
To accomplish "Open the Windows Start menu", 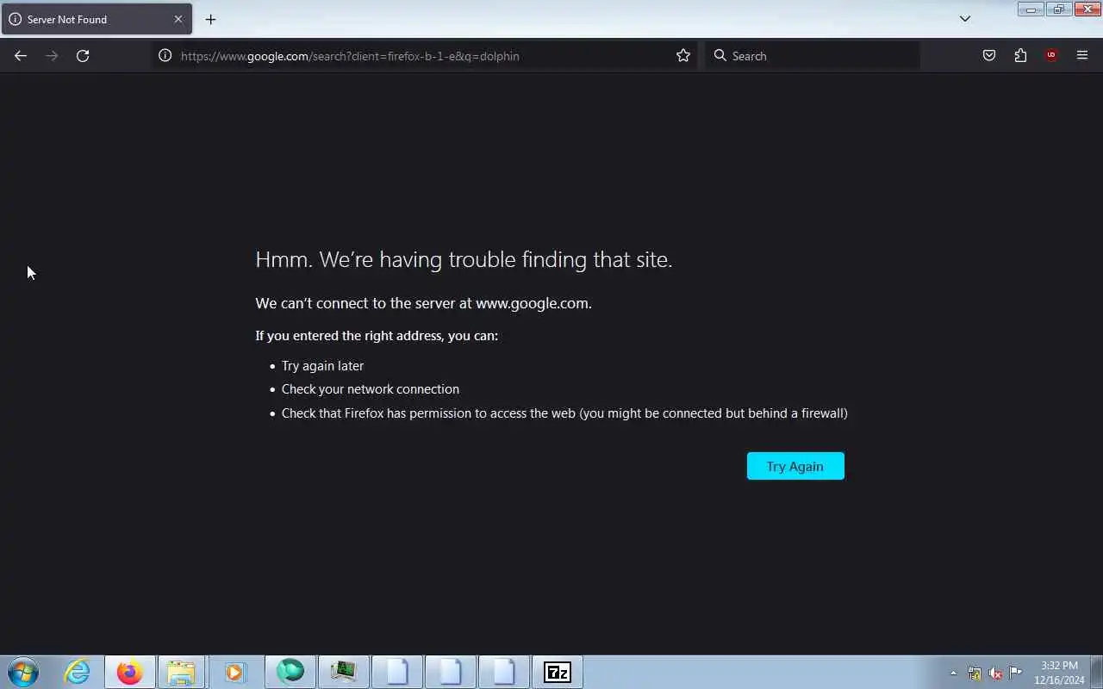I will click(x=23, y=672).
